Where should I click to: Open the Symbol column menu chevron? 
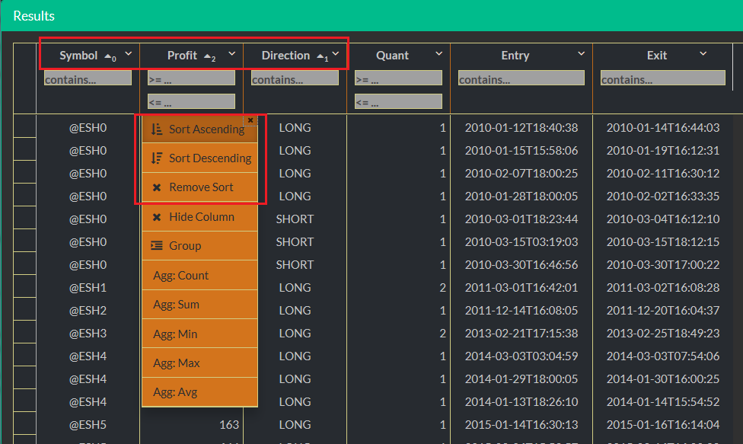point(129,54)
